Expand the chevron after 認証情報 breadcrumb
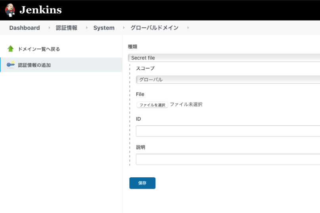The image size is (320, 213). [87, 28]
